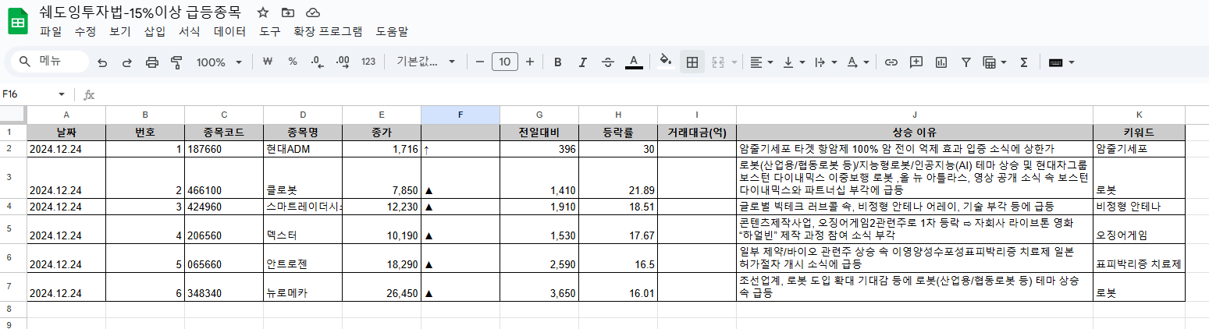Open the text rotation dropdown

point(858,62)
